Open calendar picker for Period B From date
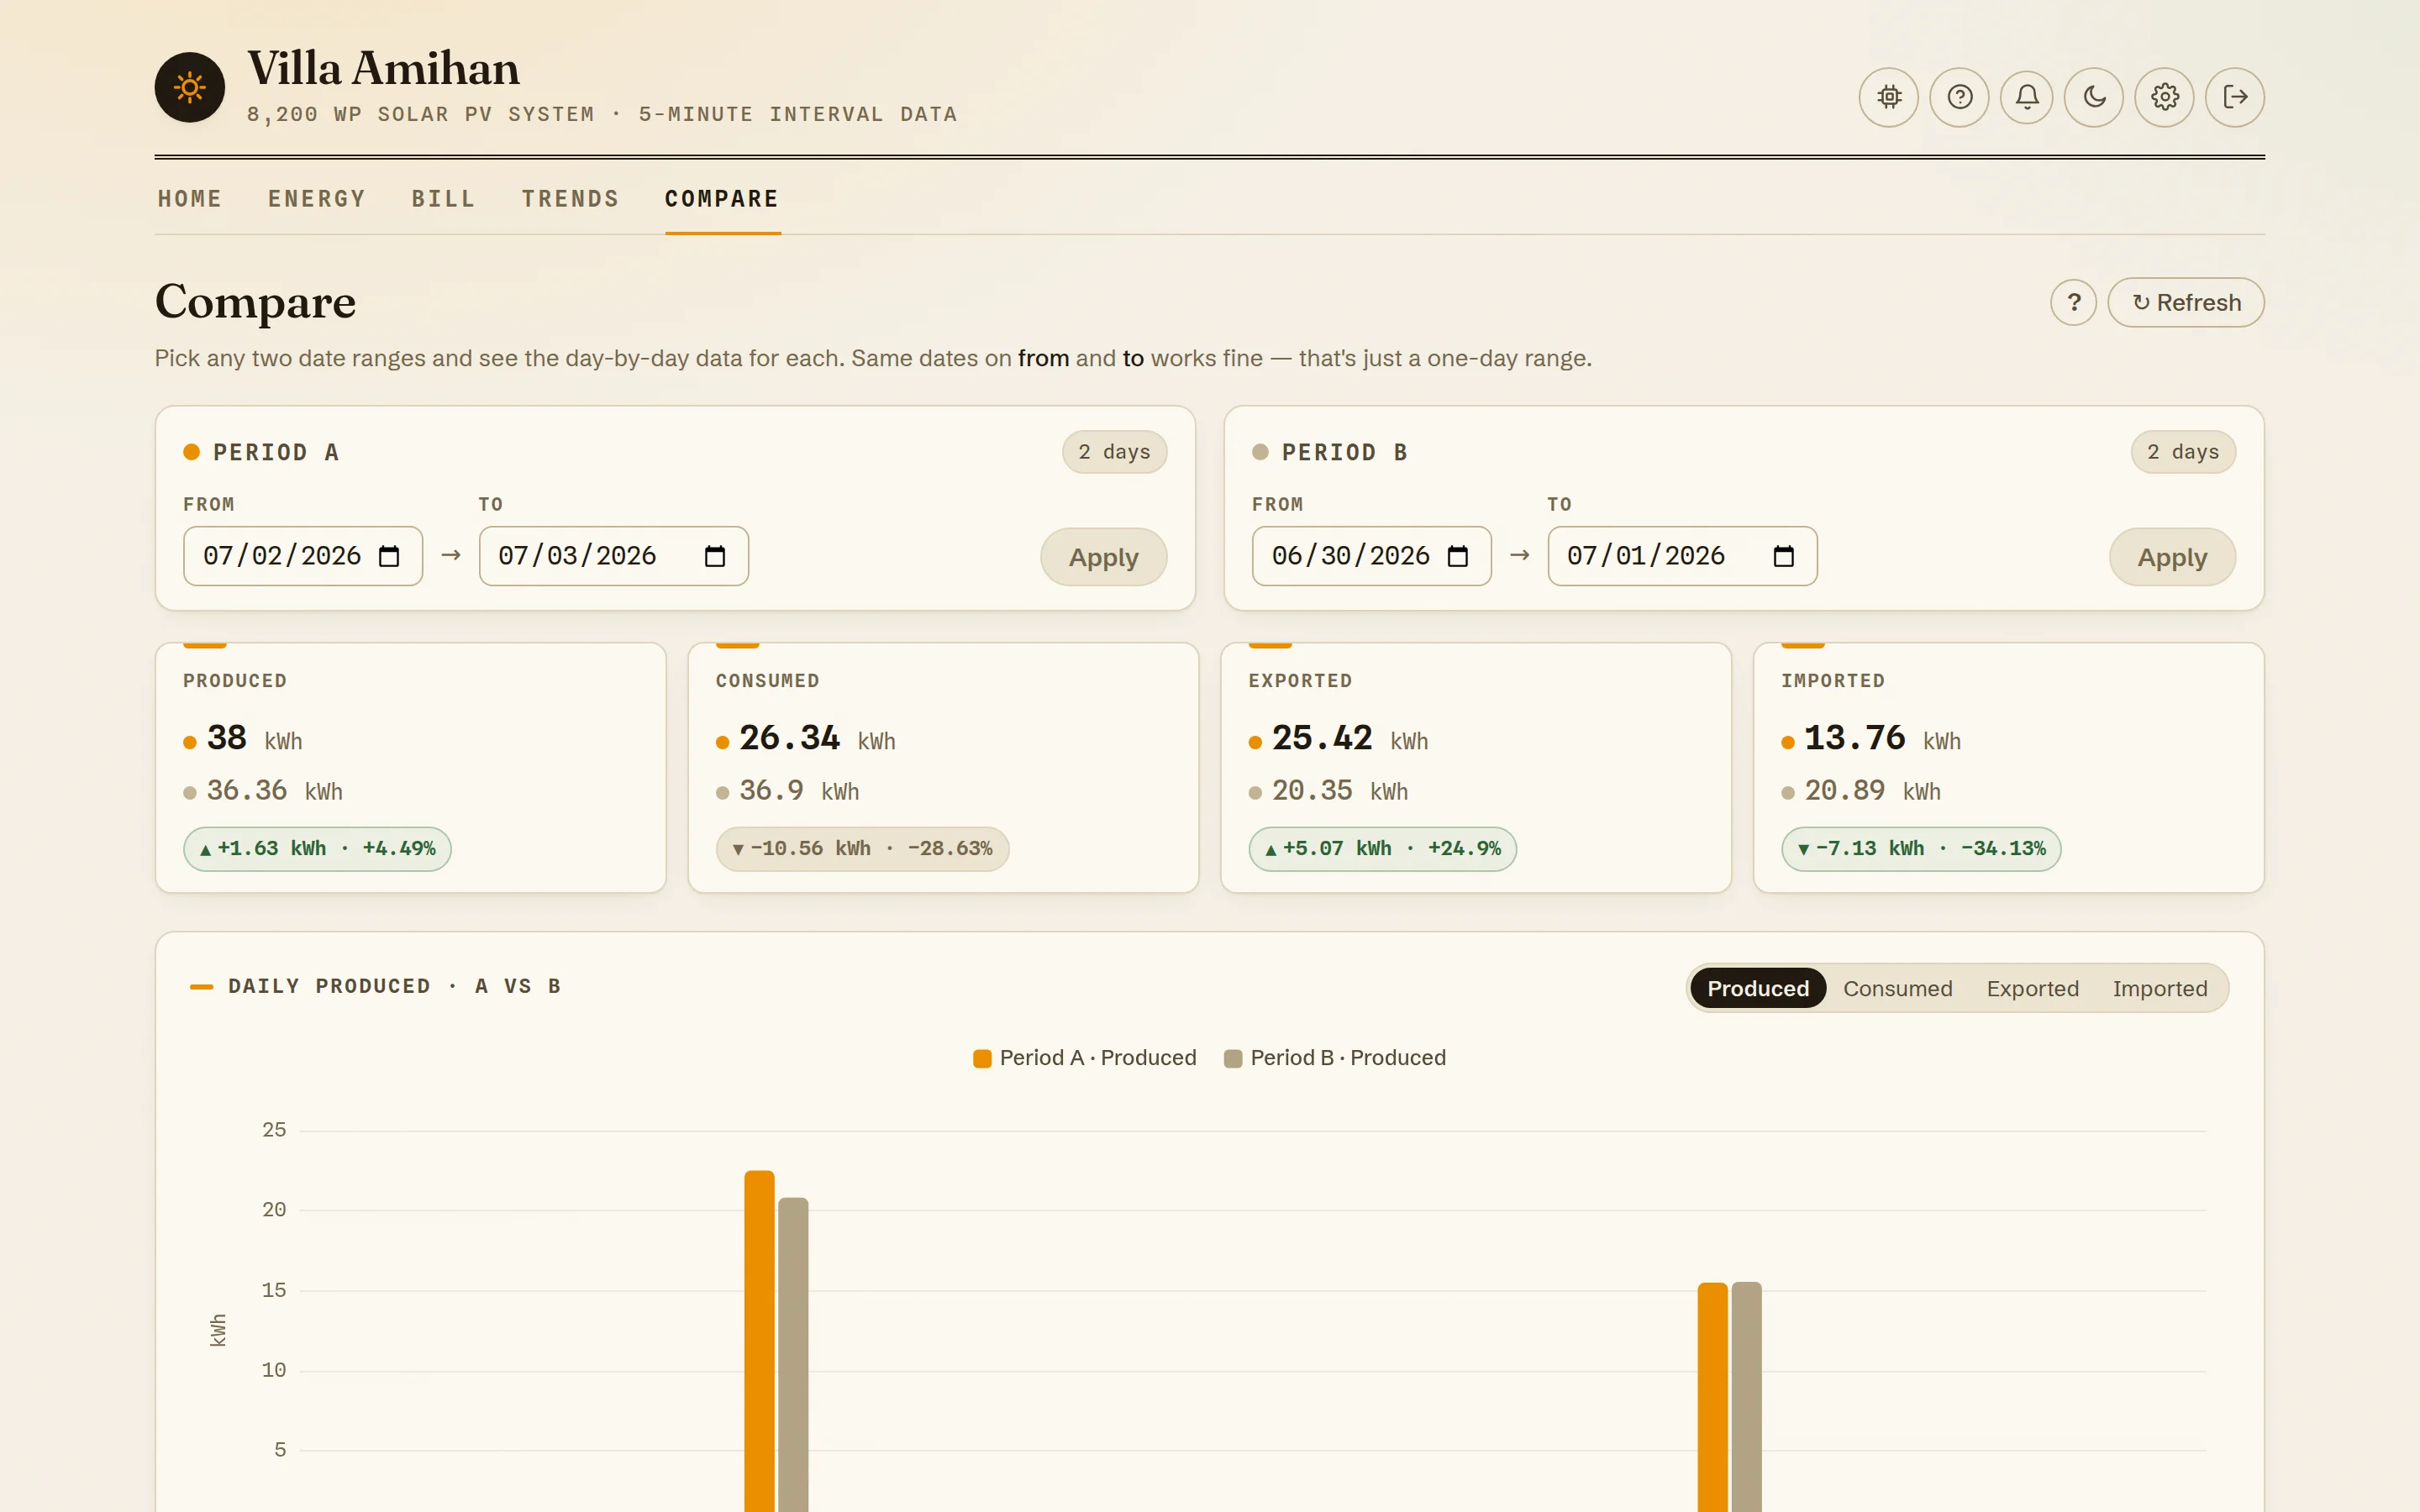The height and width of the screenshot is (1512, 2420). coord(1458,556)
